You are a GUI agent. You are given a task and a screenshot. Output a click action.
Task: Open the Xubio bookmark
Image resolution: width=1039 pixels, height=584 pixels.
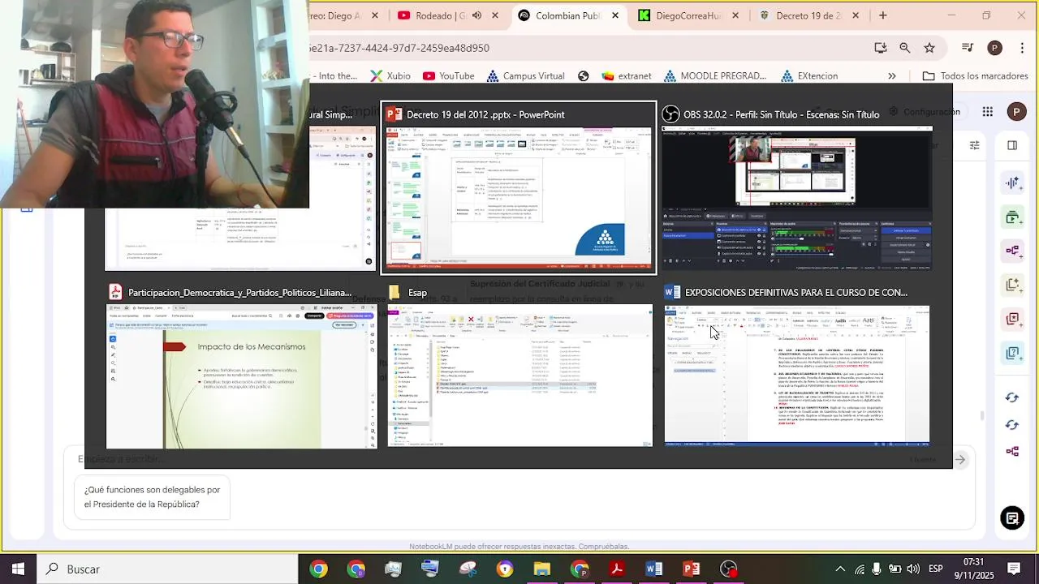pyautogui.click(x=390, y=75)
